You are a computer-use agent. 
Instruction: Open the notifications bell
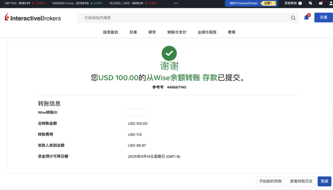306,17
